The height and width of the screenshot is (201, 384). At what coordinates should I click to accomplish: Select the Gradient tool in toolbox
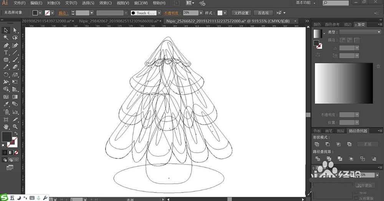tap(15, 97)
